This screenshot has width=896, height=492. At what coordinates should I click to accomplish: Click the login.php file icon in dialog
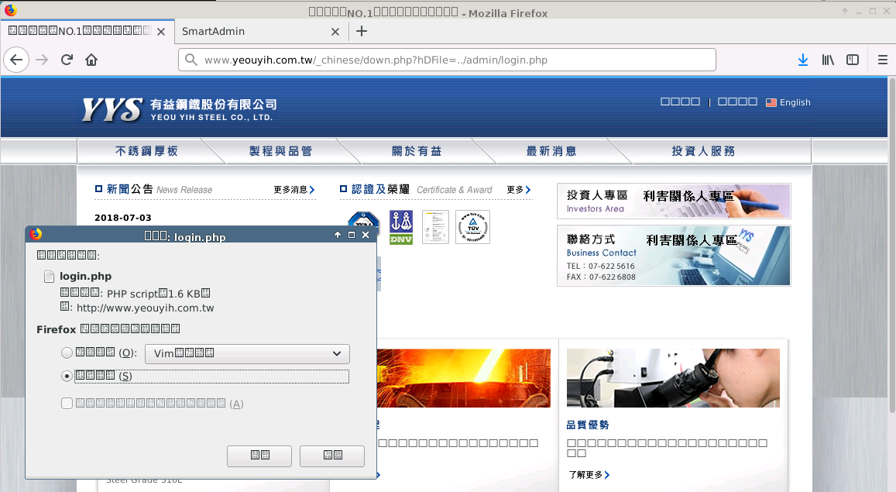coord(49,277)
